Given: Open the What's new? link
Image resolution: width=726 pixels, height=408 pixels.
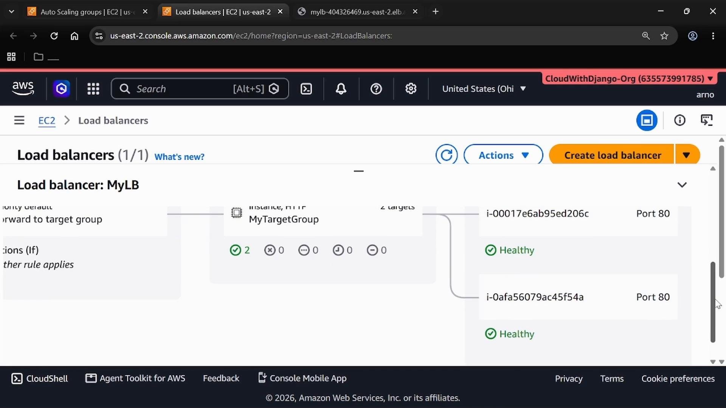Looking at the screenshot, I should point(179,157).
